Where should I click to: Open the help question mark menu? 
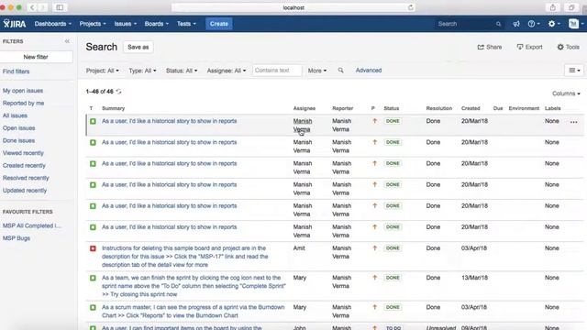[x=534, y=24]
